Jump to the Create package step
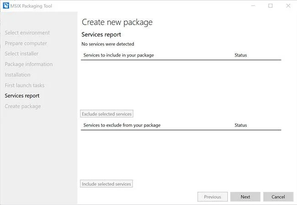Image resolution: width=297 pixels, height=205 pixels. pyautogui.click(x=23, y=106)
